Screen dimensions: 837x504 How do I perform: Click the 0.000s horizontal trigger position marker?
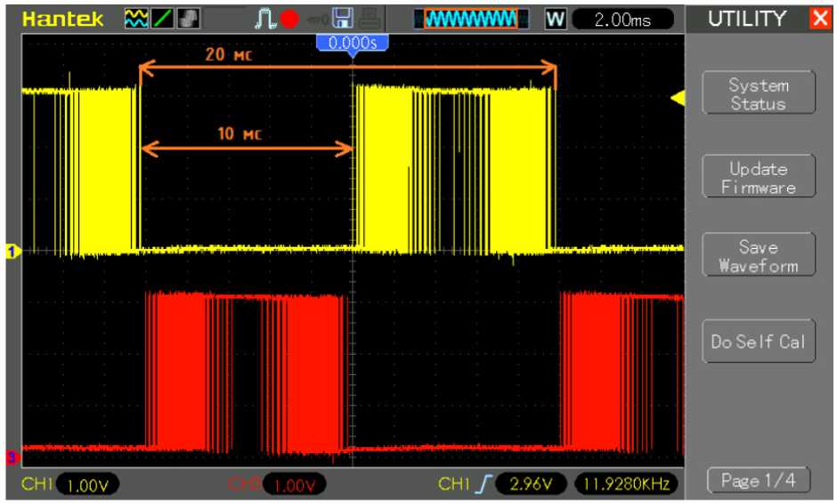click(353, 43)
